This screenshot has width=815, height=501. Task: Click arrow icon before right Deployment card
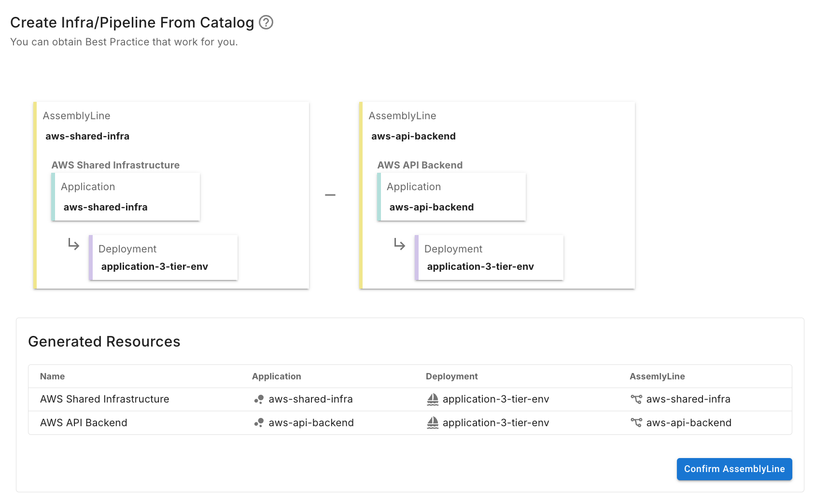(399, 244)
